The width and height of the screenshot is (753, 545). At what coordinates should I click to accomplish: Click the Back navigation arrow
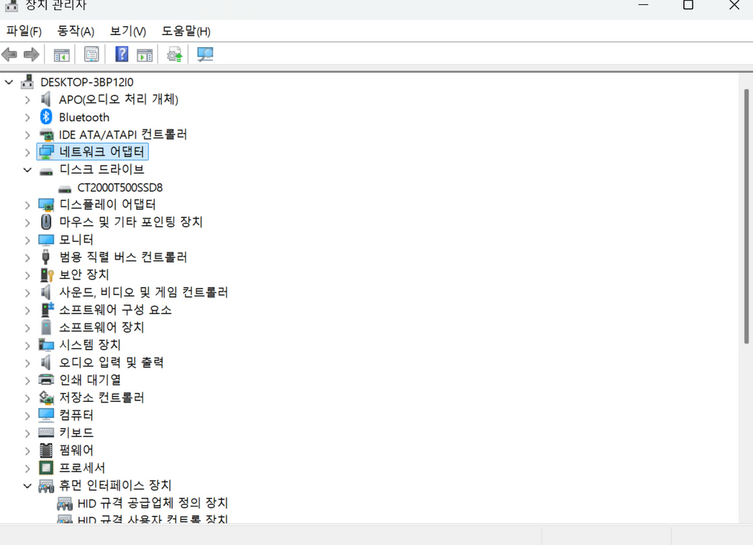9,54
